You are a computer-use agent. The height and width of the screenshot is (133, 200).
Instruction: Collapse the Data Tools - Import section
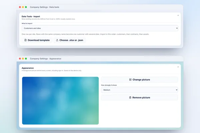click(178, 15)
